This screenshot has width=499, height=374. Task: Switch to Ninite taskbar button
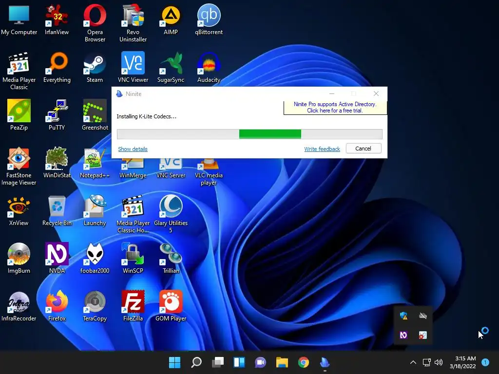[x=325, y=362]
